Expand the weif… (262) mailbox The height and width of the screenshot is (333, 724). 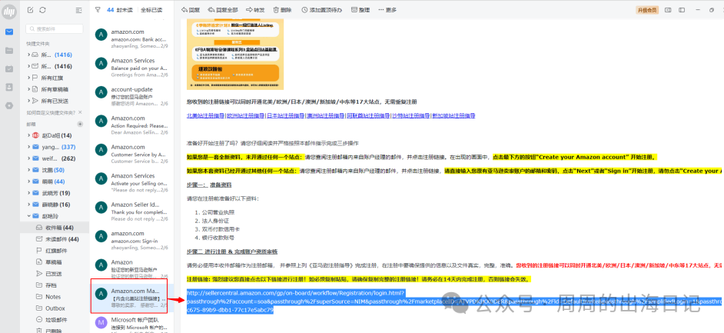click(x=28, y=158)
